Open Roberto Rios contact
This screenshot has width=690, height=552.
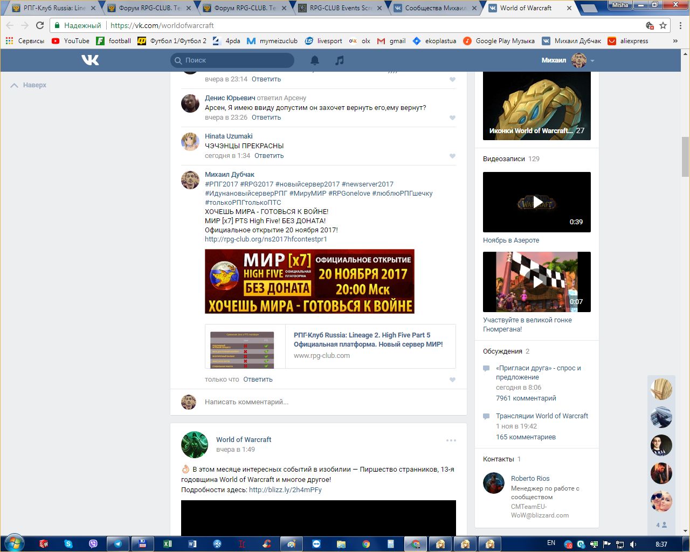pos(530,479)
